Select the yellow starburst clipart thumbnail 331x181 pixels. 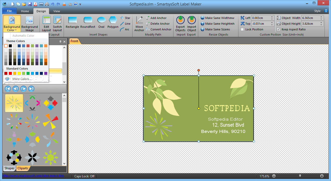pyautogui.click(x=14, y=103)
